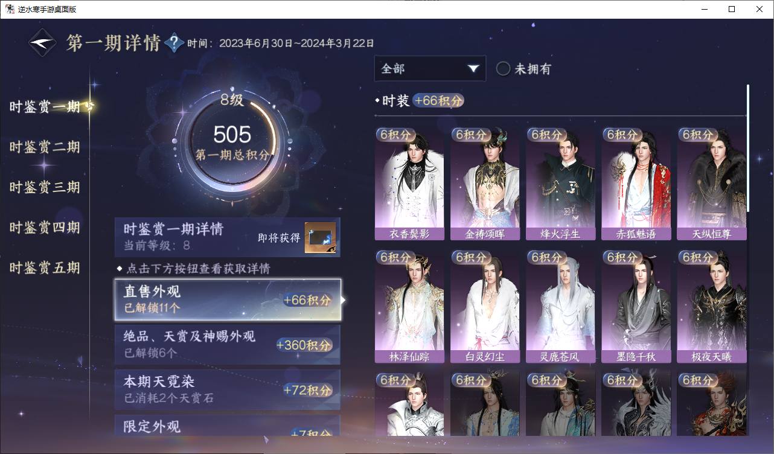The width and height of the screenshot is (774, 454).
Task: Open the 全部 filter dropdown
Action: 430,68
